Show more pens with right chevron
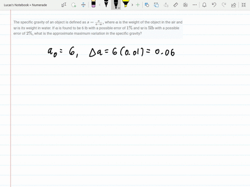Screen dimensions: 250x187 pyautogui.click(x=132, y=5)
